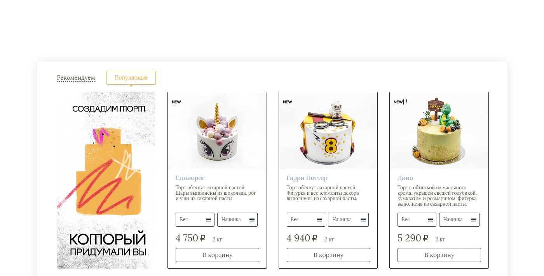Open the Начинка dropdown for Гарри Поттер cake
The image size is (544, 276).
tap(348, 220)
